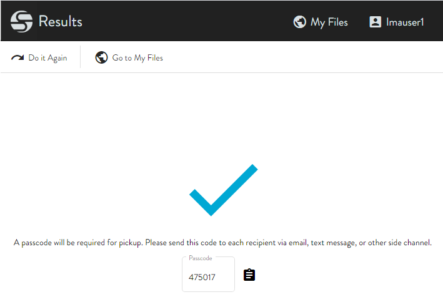The width and height of the screenshot is (443, 307).
Task: Choose the Go to My Files link
Action: point(137,58)
